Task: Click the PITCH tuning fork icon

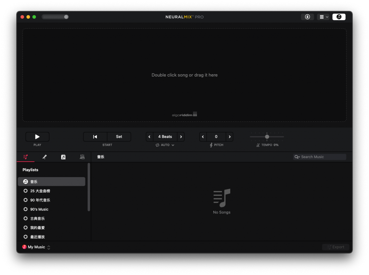Action: click(x=211, y=145)
